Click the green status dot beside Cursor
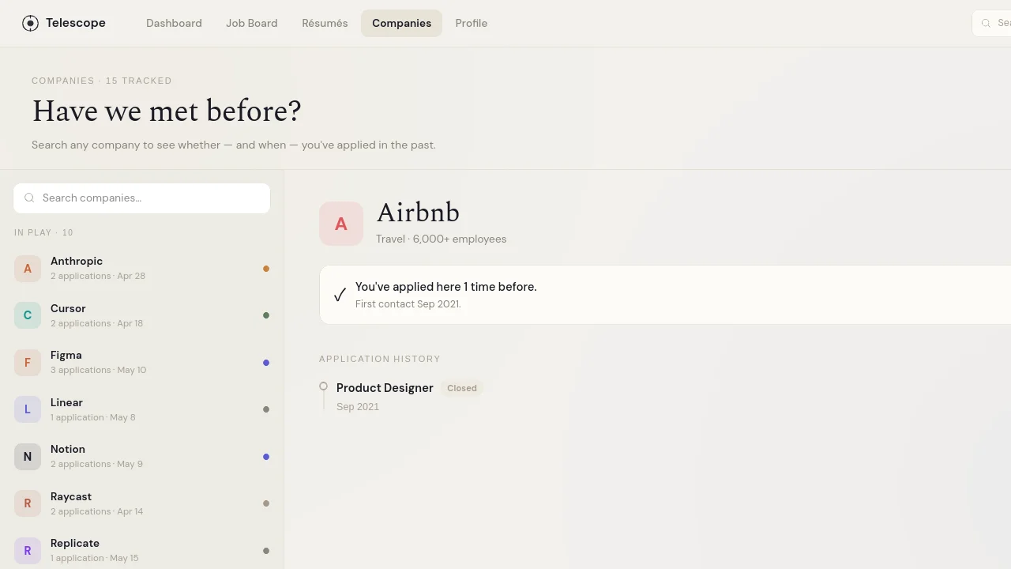 point(266,315)
